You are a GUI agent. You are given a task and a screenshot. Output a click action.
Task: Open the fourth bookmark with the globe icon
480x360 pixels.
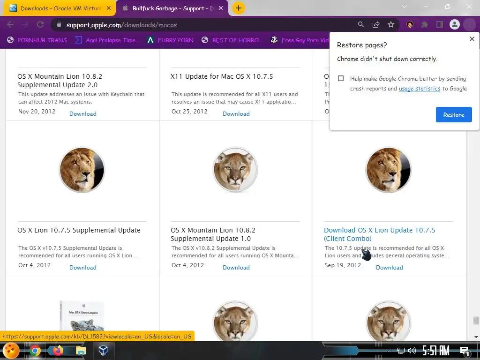[x=232, y=40]
